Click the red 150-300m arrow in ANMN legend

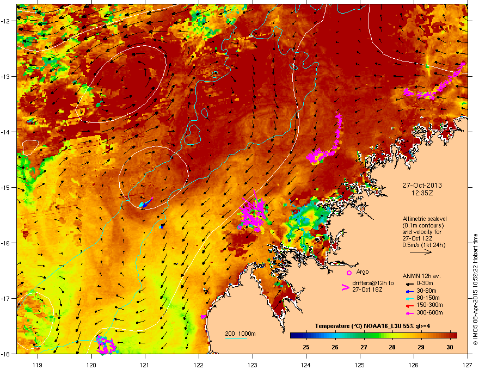point(409,306)
